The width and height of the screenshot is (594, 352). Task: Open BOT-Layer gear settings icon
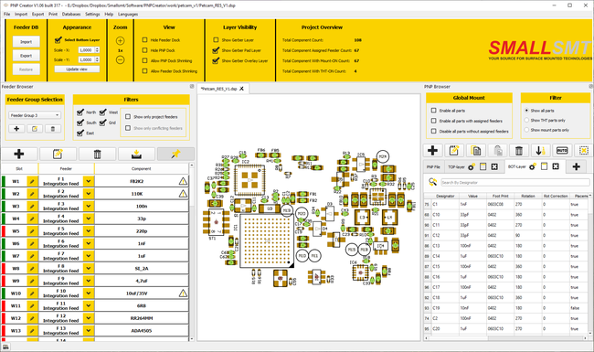pyautogui.click(x=533, y=167)
